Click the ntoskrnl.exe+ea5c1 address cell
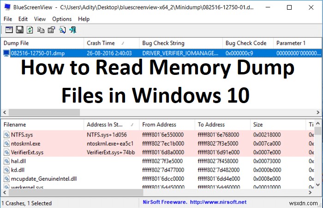 110,144
